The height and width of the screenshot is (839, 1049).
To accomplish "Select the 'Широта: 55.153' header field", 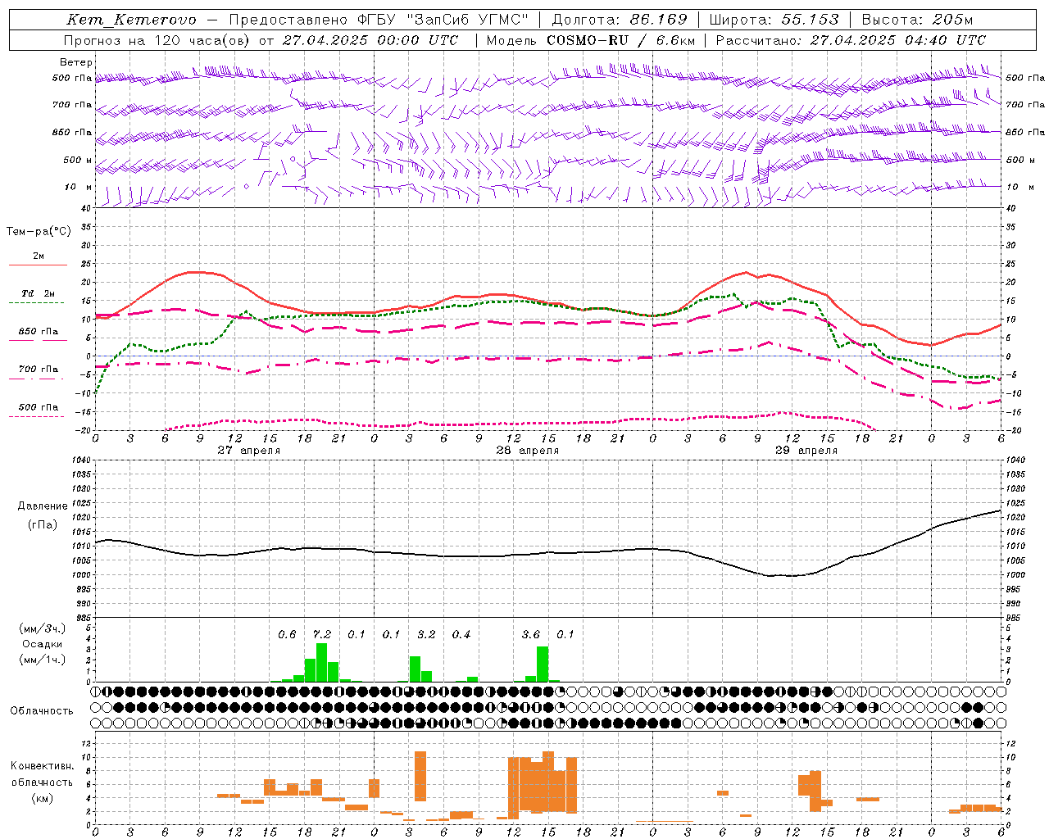I will coord(774,20).
